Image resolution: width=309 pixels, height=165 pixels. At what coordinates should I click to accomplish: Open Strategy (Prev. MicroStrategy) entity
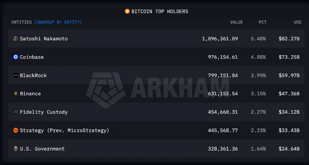click(64, 130)
